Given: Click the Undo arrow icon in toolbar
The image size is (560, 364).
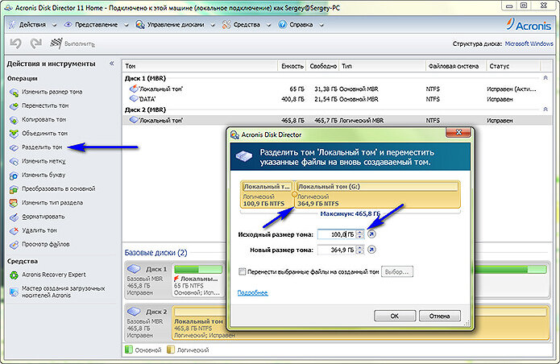Looking at the screenshot, I should tap(16, 43).
